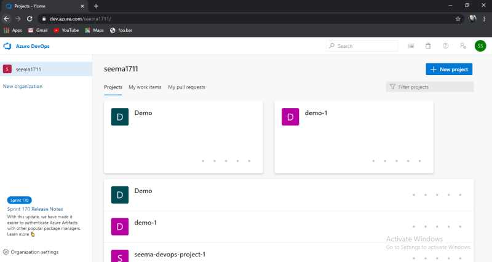The width and height of the screenshot is (492, 262).
Task: Open the Maps bookmark
Action: [x=95, y=30]
